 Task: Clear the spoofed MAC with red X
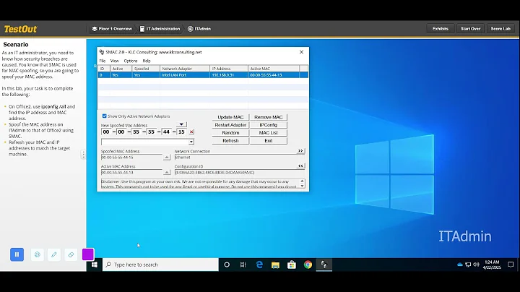pos(191,132)
